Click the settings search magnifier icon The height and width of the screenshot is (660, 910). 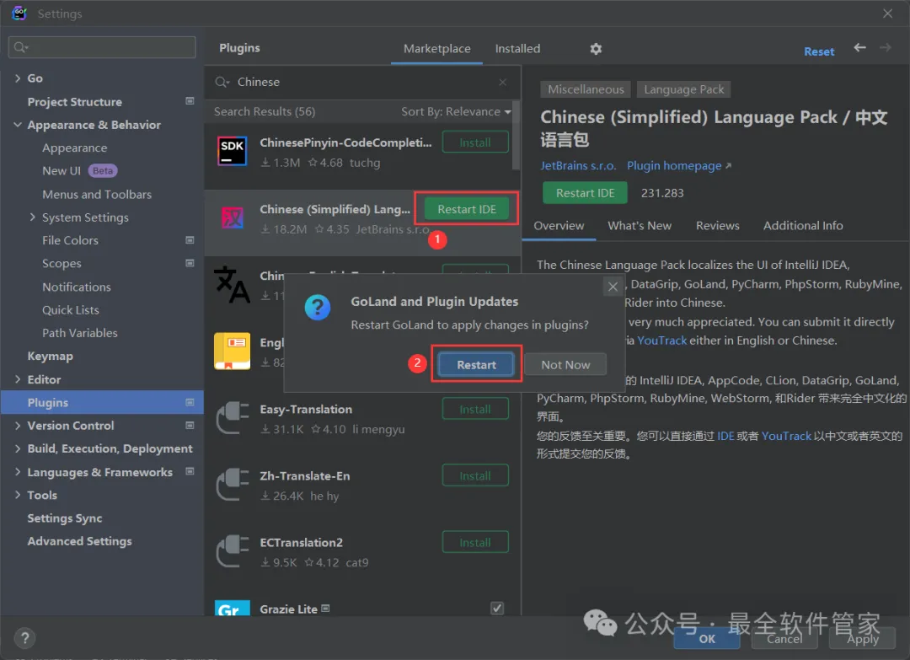click(21, 47)
